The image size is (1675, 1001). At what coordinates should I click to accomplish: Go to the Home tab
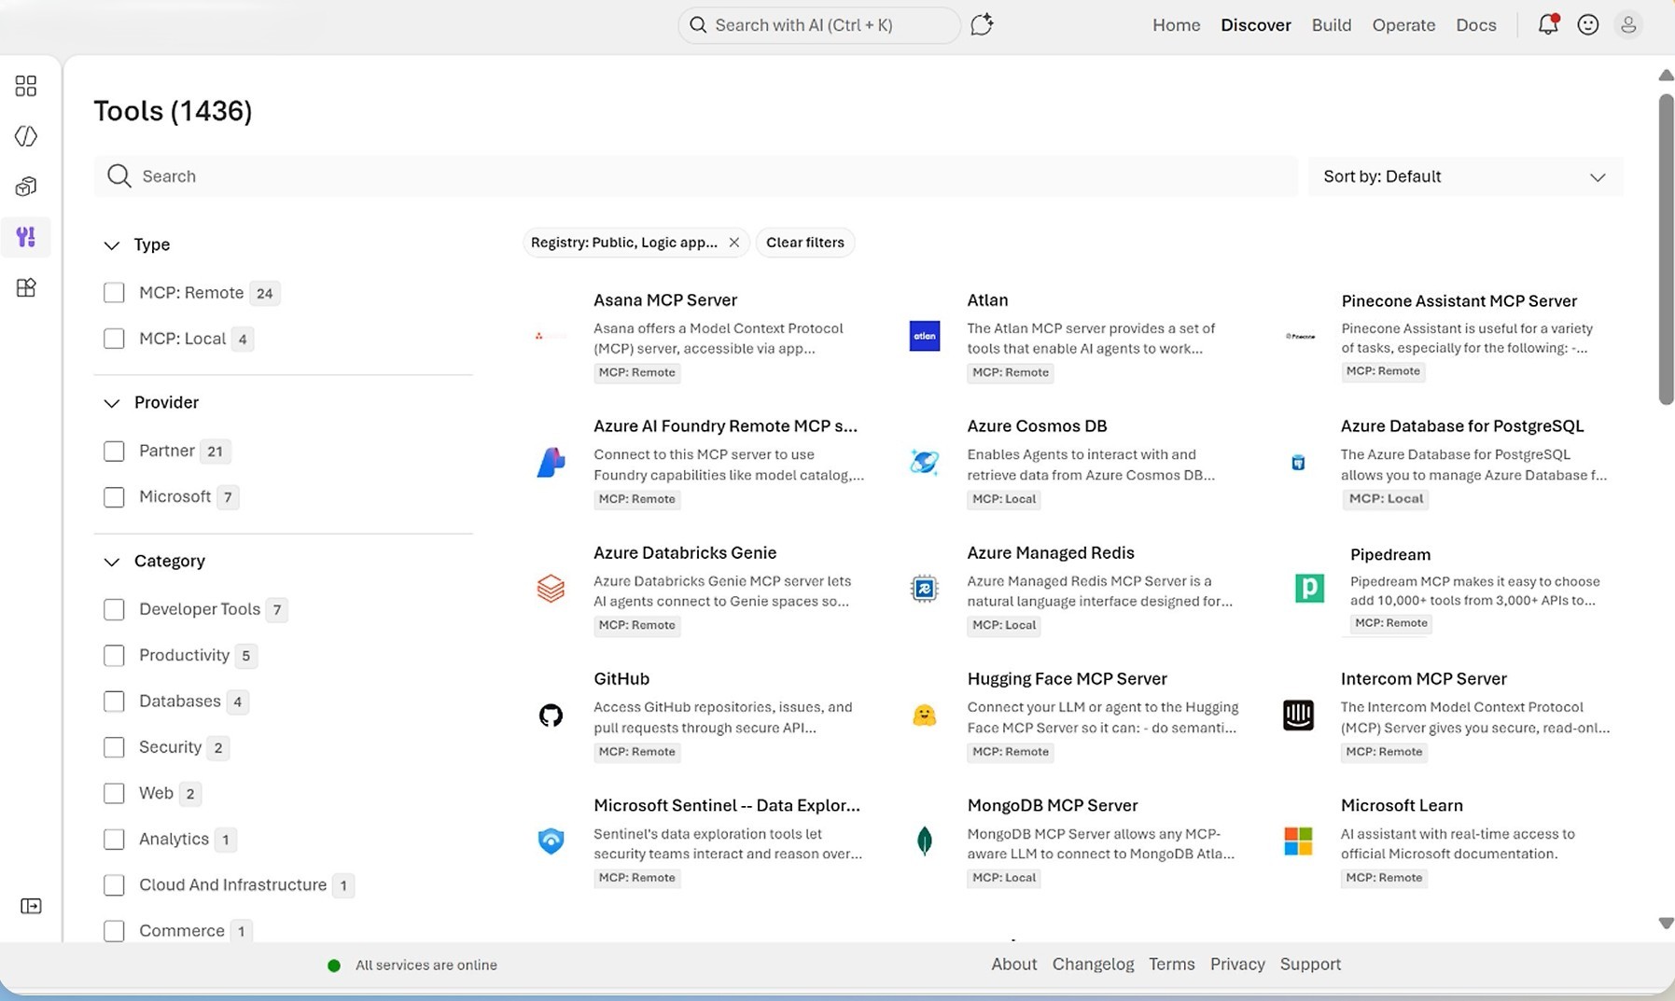(x=1176, y=25)
